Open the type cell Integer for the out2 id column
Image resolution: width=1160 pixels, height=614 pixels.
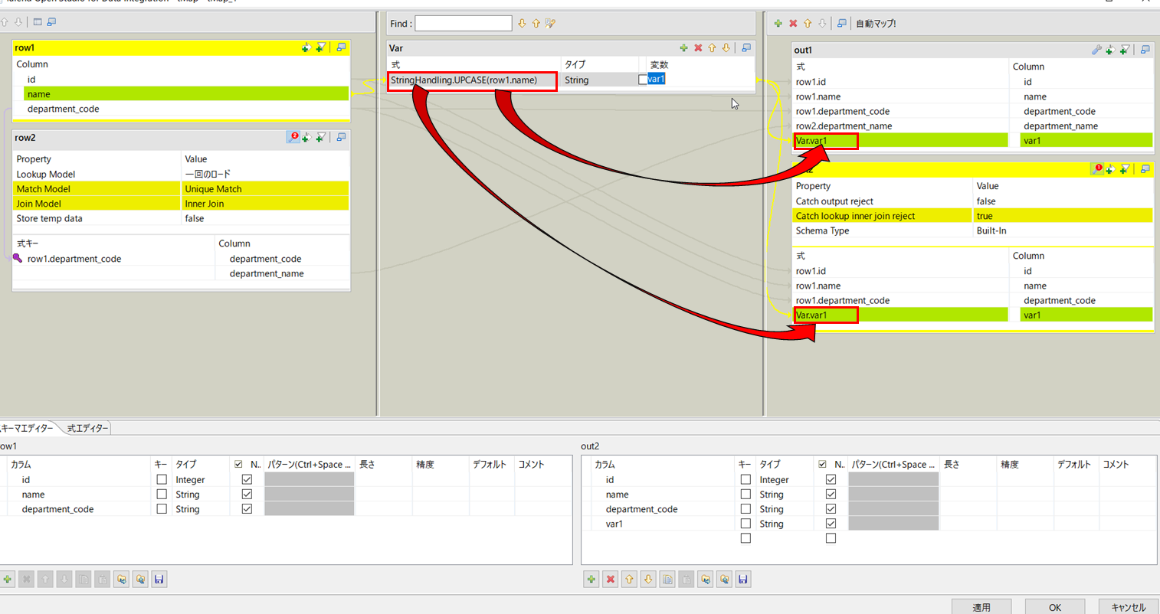coord(784,480)
